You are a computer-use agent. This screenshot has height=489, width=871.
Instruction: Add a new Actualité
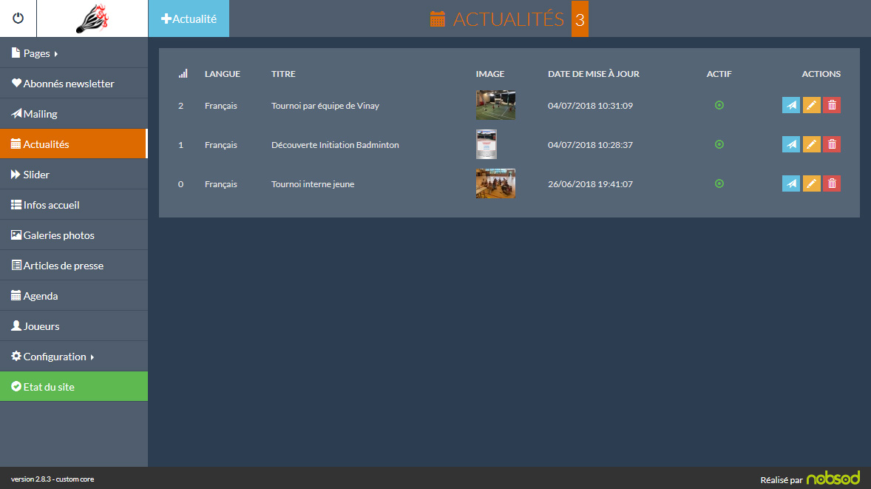click(189, 18)
